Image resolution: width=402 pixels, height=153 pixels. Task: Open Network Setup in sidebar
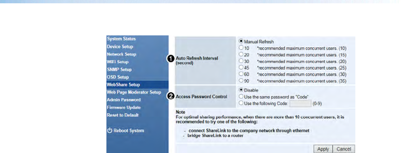[x=122, y=54]
